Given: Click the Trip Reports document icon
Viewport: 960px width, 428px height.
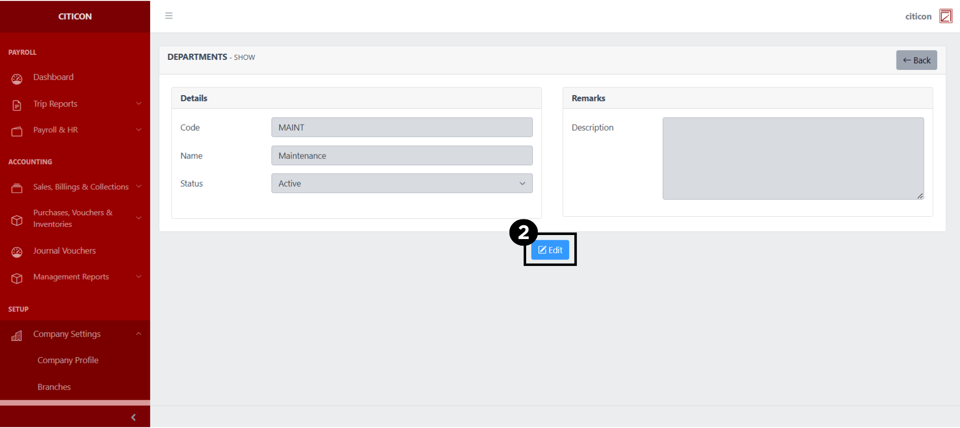Looking at the screenshot, I should pos(17,105).
